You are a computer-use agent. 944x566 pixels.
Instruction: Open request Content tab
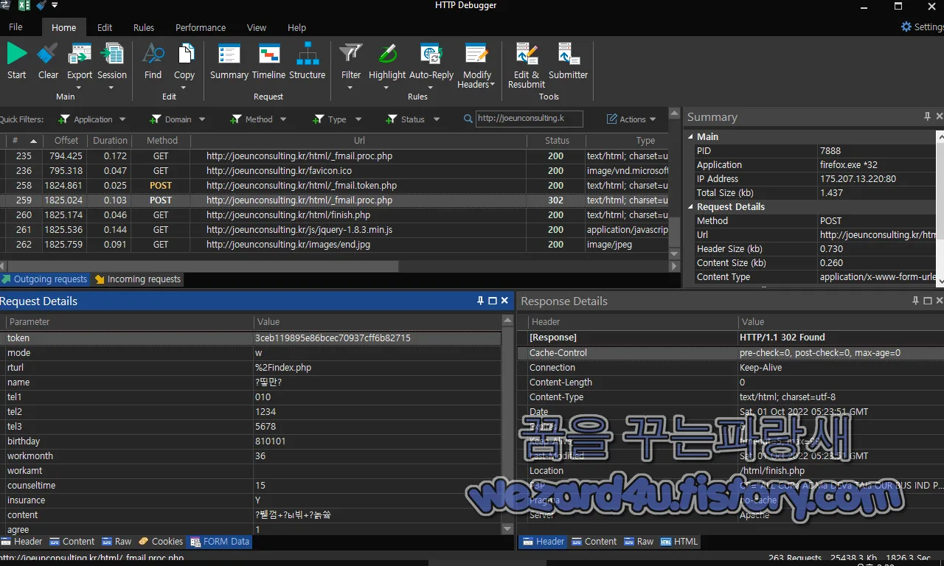click(72, 541)
